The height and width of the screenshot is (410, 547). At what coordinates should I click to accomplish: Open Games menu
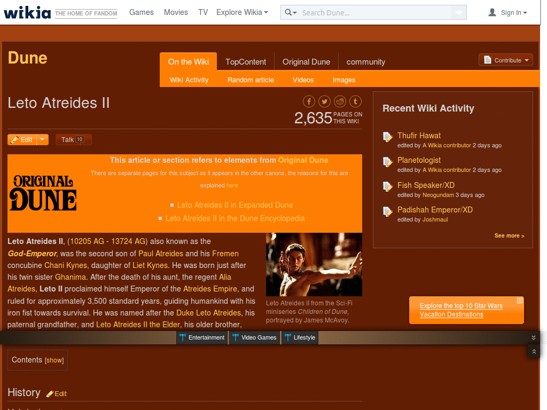point(141,13)
